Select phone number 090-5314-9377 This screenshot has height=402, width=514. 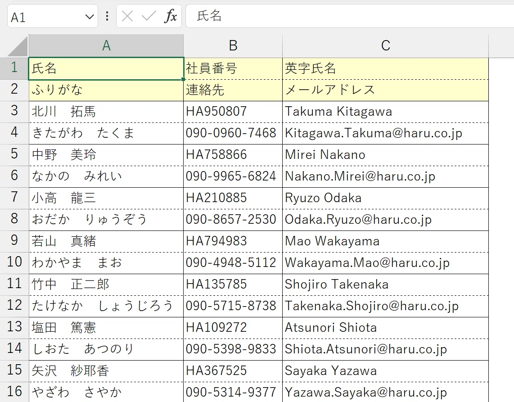233,393
